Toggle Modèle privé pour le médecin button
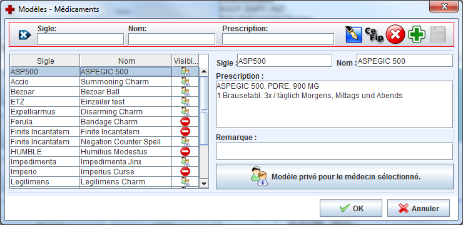The image size is (463, 225). pos(335,177)
